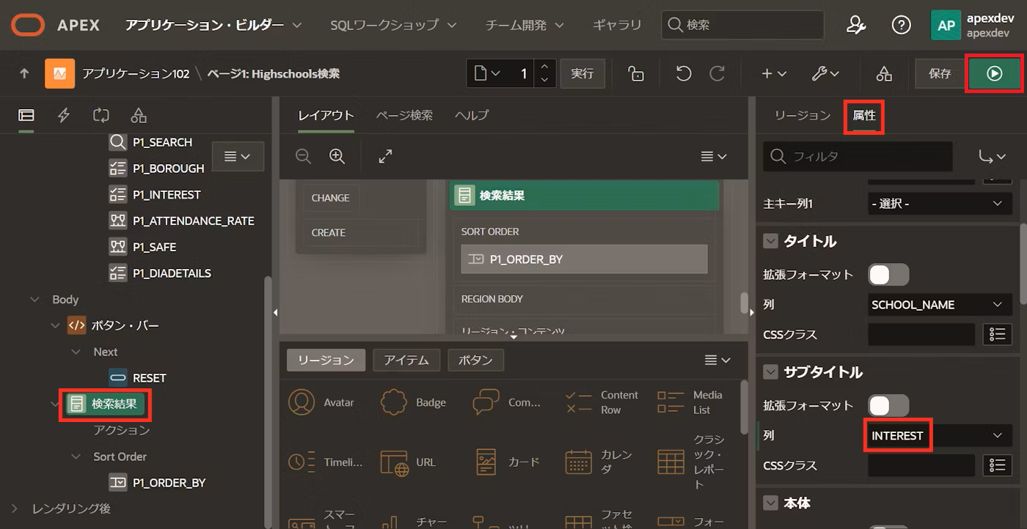This screenshot has height=529, width=1027.
Task: Open the property editor go-to-group menu
Action: (x=992, y=156)
